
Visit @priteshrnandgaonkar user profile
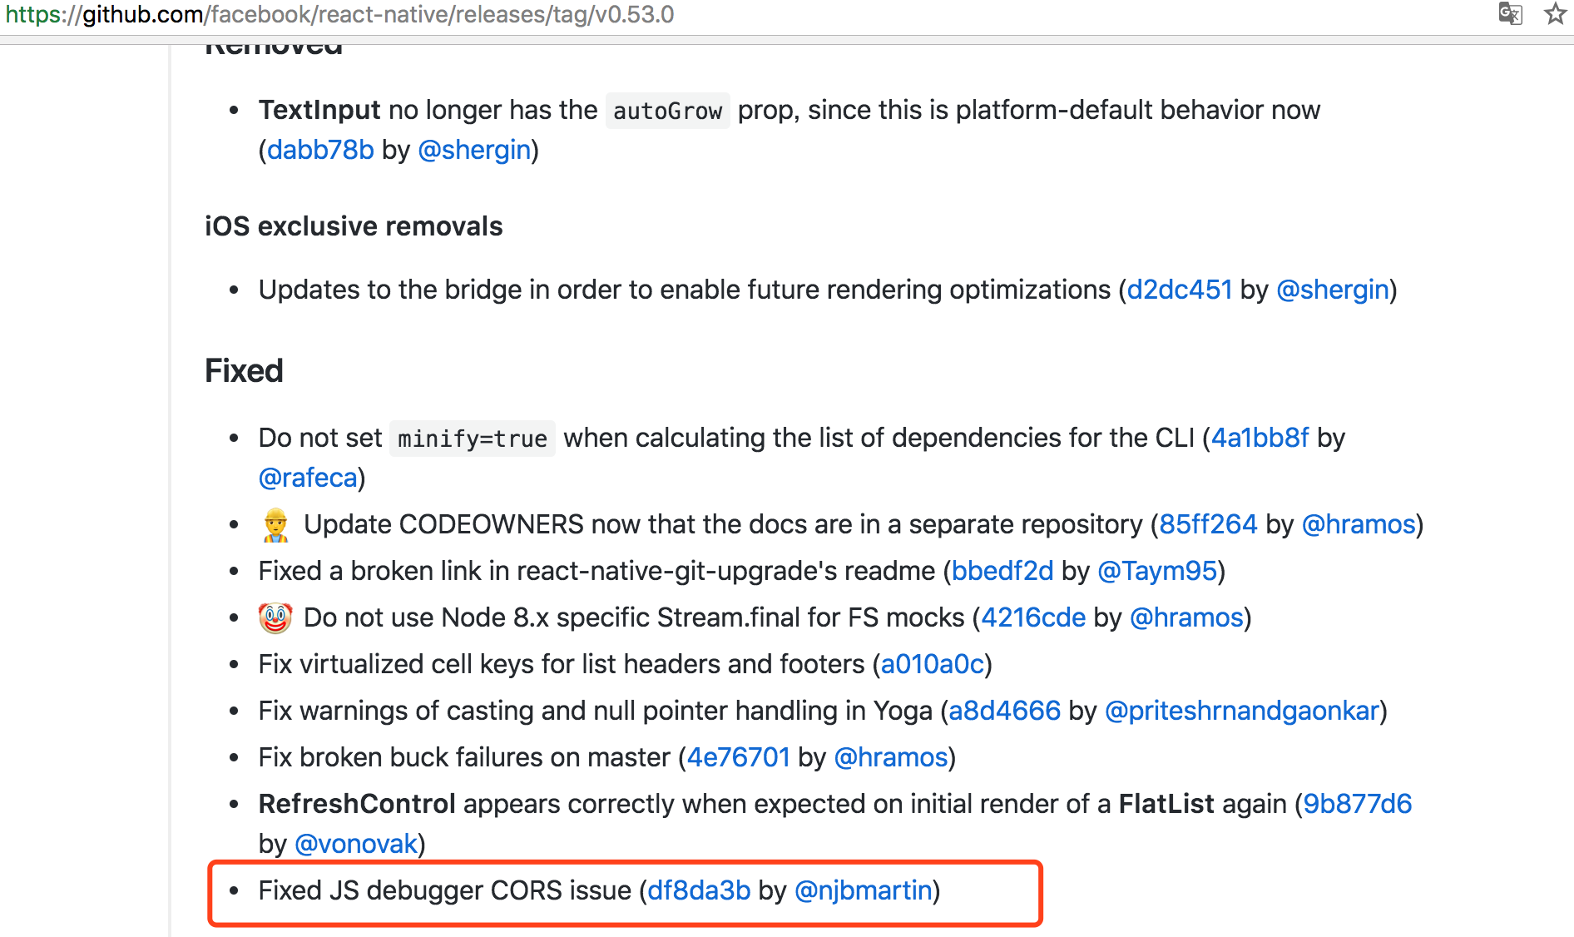pos(1242,711)
